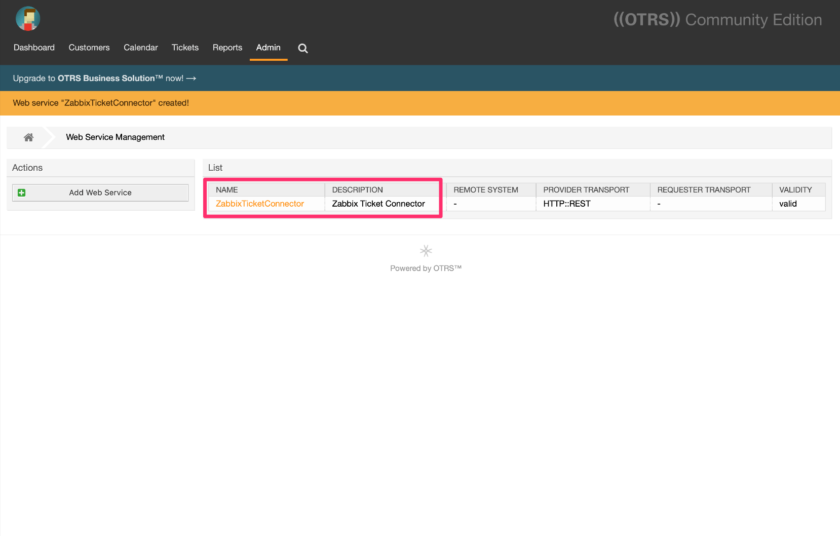Select the Admin menu item
The height and width of the screenshot is (536, 840).
point(268,48)
